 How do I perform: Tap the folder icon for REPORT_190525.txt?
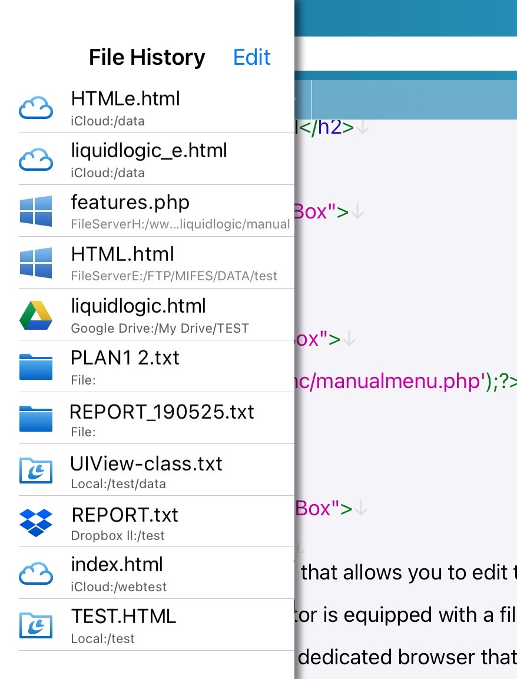click(36, 418)
